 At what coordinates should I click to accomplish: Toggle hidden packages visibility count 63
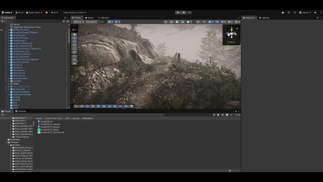pos(237,115)
